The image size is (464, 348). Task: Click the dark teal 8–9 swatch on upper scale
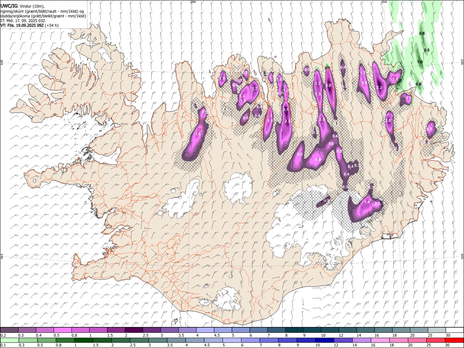click(294, 330)
